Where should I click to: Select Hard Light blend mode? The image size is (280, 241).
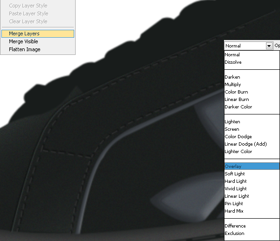coord(252,181)
